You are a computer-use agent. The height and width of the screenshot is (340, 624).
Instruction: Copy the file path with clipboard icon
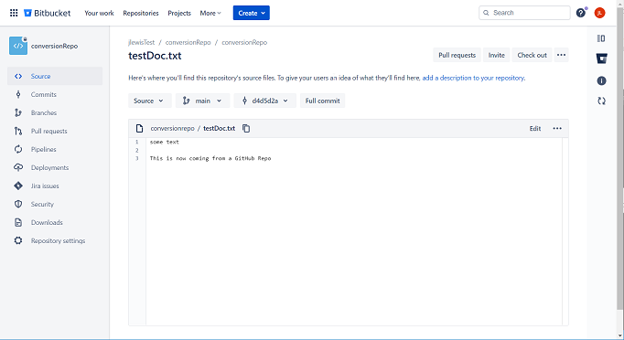coord(246,129)
